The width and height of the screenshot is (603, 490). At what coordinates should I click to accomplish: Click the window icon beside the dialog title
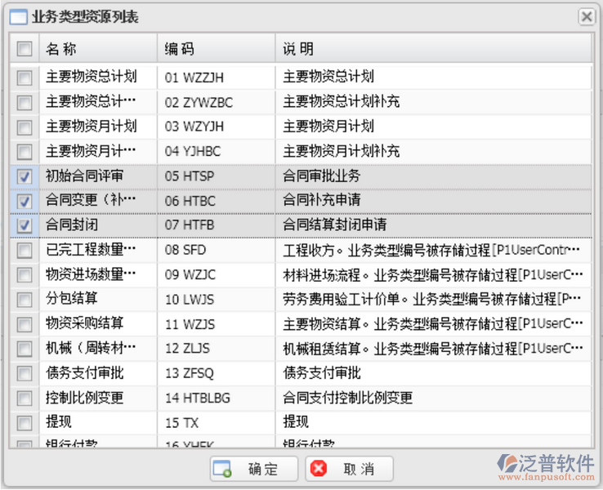tap(17, 16)
